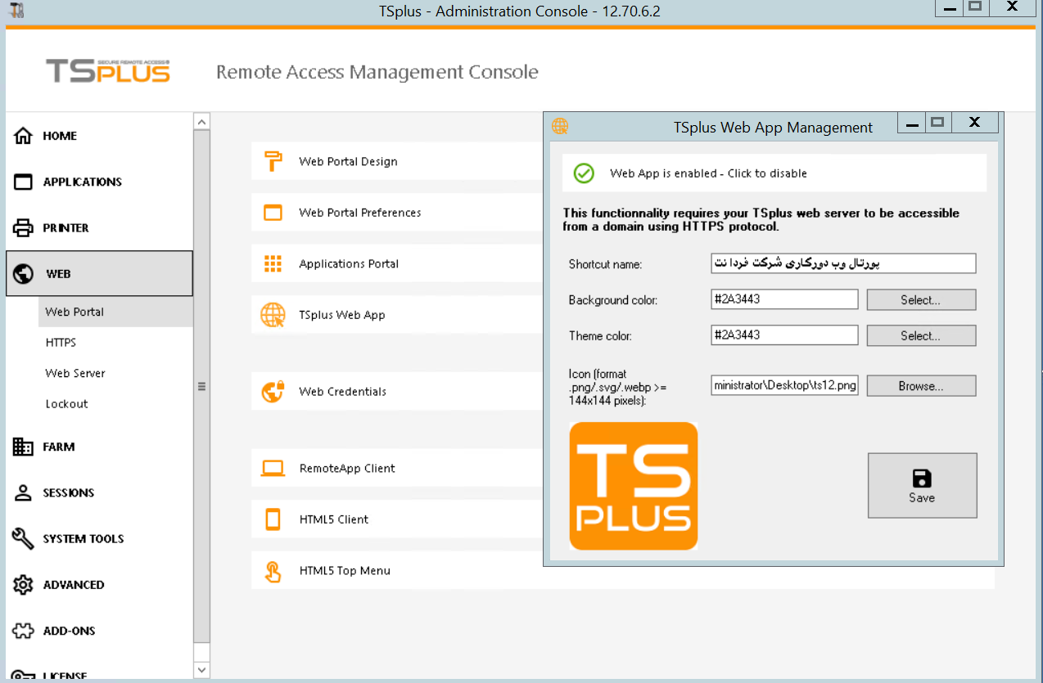Image resolution: width=1043 pixels, height=683 pixels.
Task: Edit the Shortcut name field
Action: click(842, 263)
